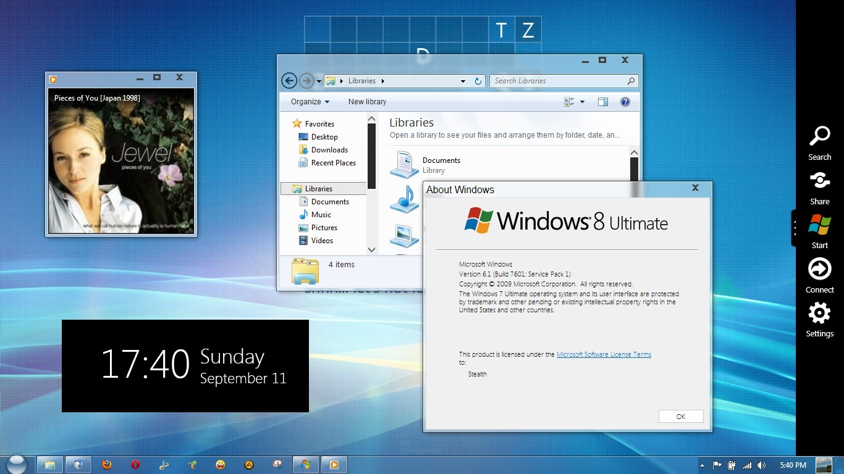This screenshot has height=474, width=844.
Task: Click Libraries in the address bar
Action: [362, 81]
